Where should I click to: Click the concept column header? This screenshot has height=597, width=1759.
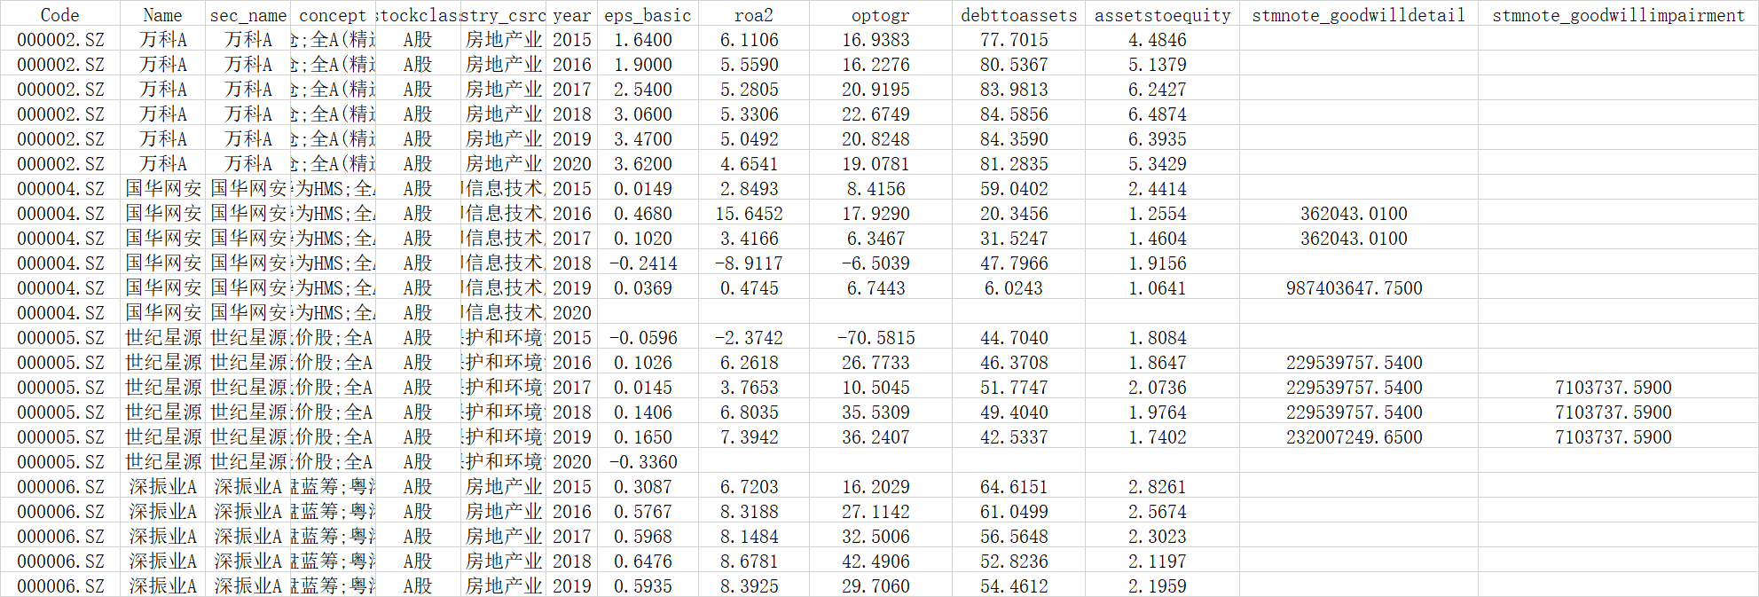point(333,15)
